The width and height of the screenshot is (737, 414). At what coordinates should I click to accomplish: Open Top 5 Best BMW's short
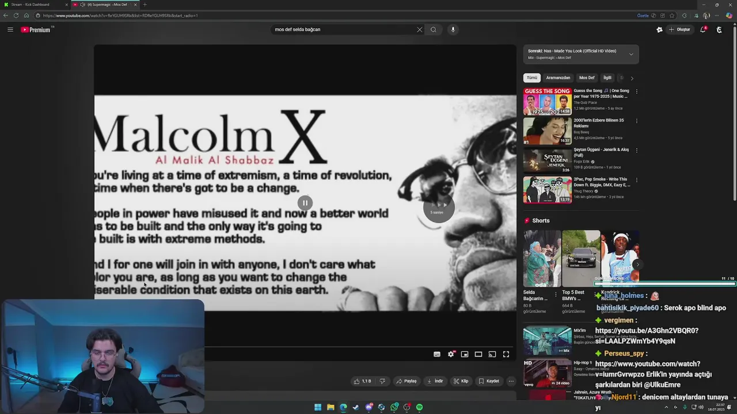[581, 258]
